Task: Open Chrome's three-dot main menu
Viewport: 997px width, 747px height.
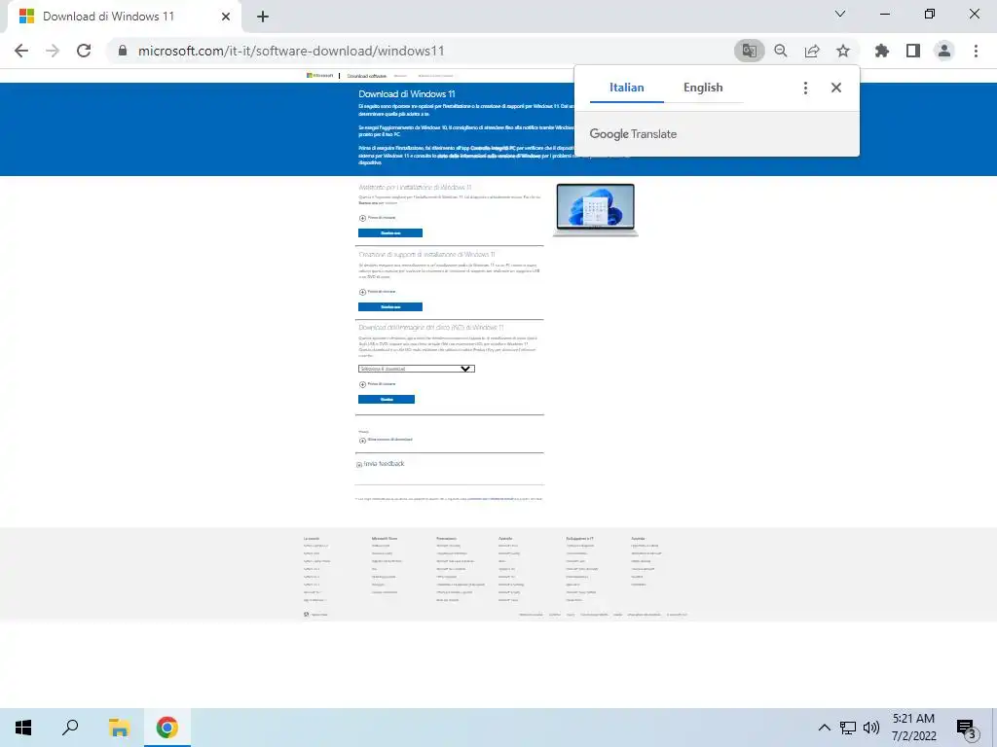Action: click(x=976, y=51)
